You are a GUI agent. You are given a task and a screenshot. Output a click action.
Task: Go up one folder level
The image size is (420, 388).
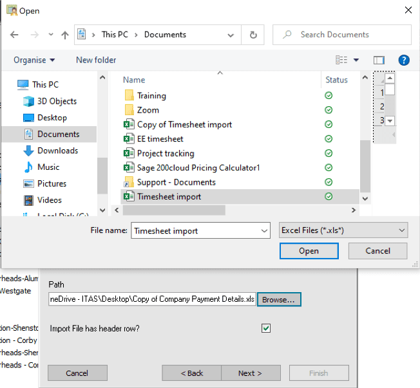(65, 35)
